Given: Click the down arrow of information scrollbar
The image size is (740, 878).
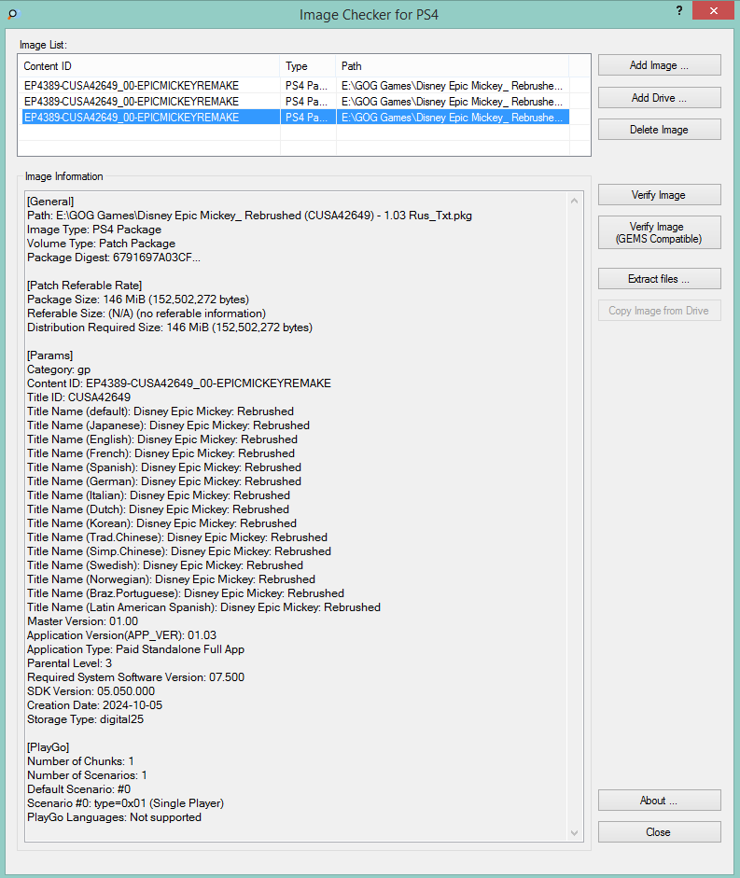Looking at the screenshot, I should coord(574,833).
